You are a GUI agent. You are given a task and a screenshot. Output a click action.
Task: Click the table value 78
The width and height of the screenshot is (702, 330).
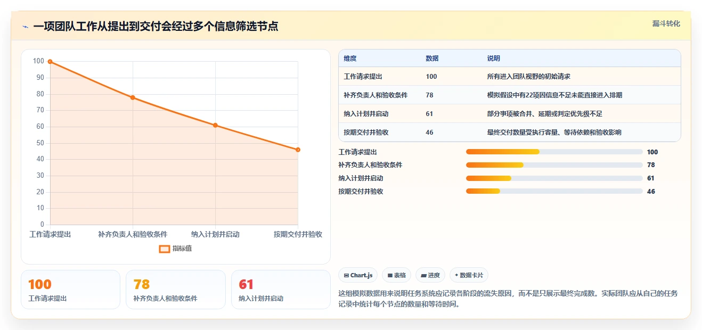429,95
